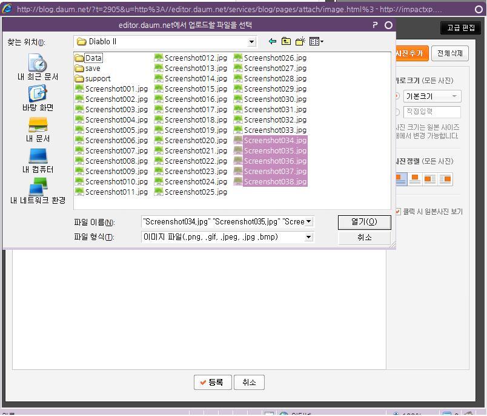Click 취소 next to 등록

(249, 383)
